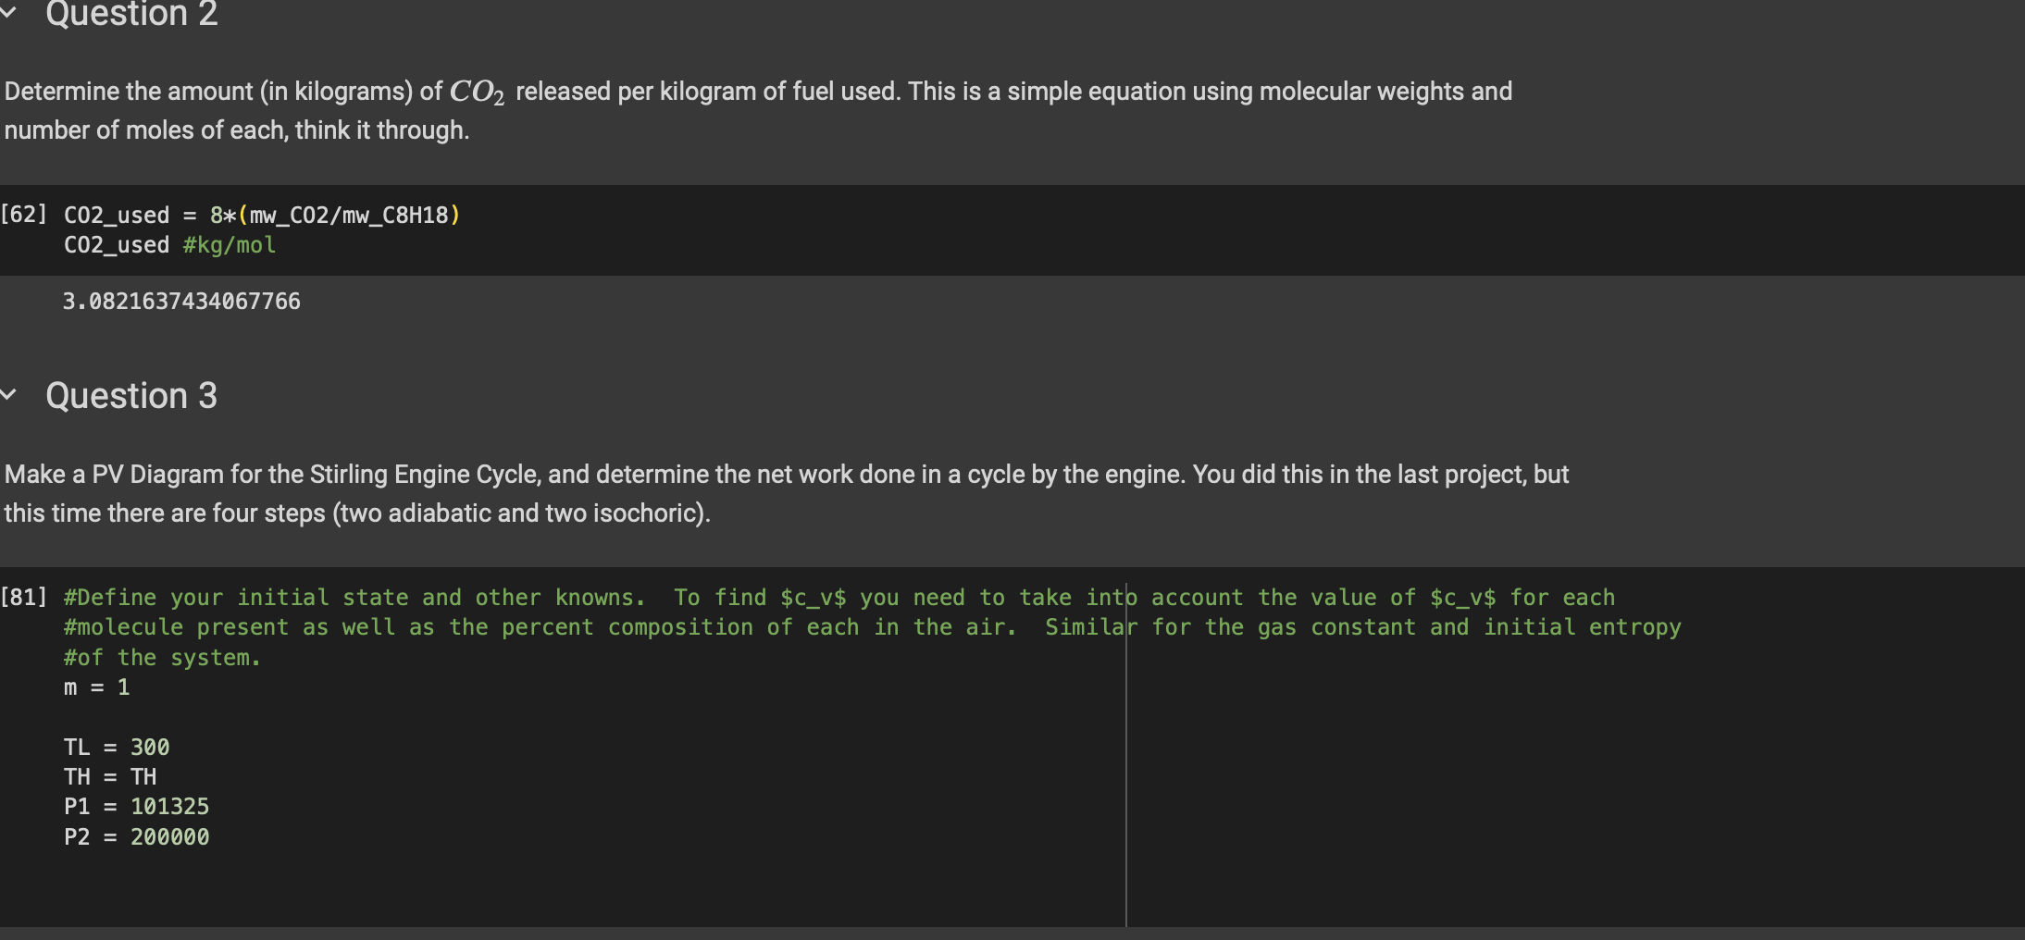Click the CO2 math formula in the text

tap(478, 93)
